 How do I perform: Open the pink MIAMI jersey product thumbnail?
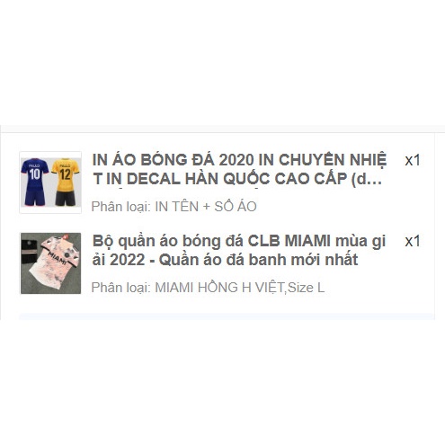(x=50, y=263)
